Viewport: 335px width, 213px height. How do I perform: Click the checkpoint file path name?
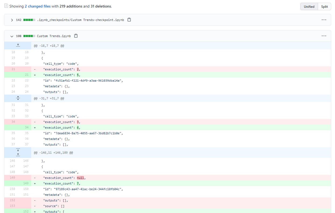pos(80,20)
